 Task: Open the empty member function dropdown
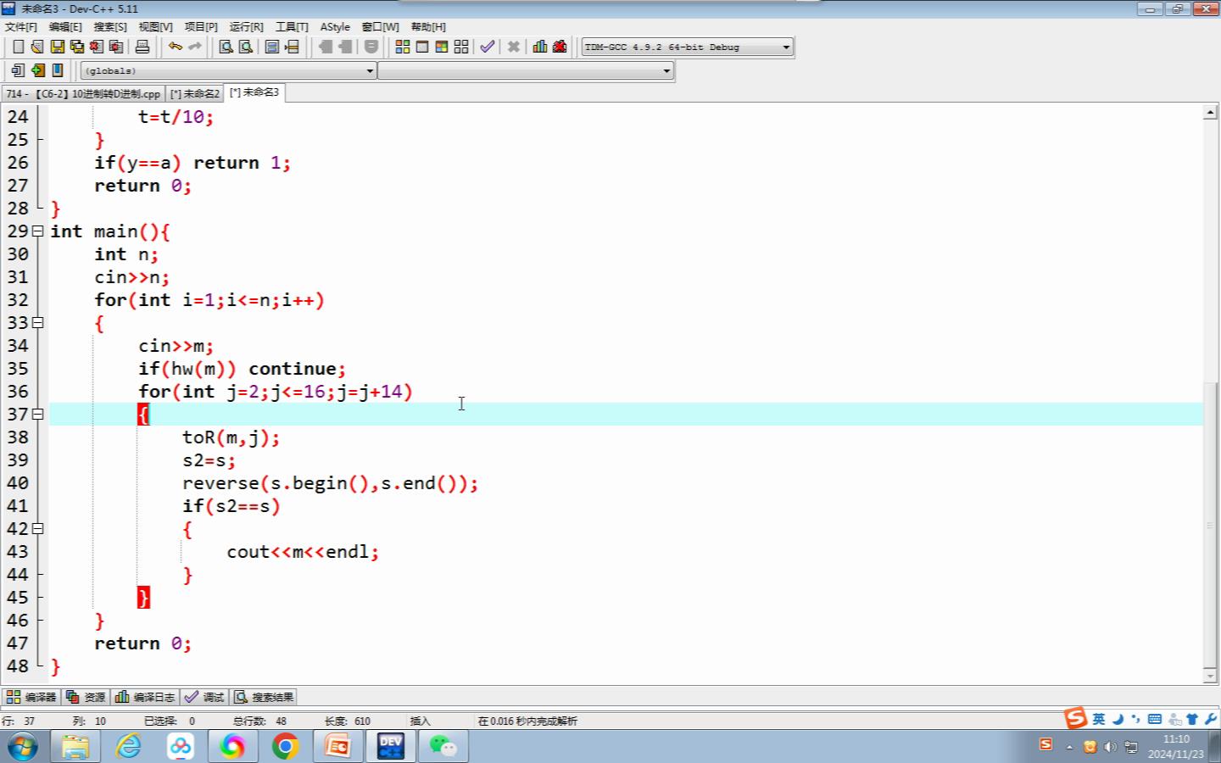(526, 70)
